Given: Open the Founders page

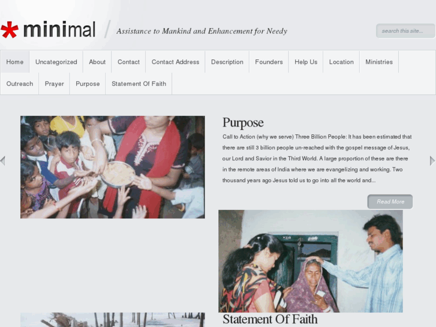Looking at the screenshot, I should tap(269, 62).
